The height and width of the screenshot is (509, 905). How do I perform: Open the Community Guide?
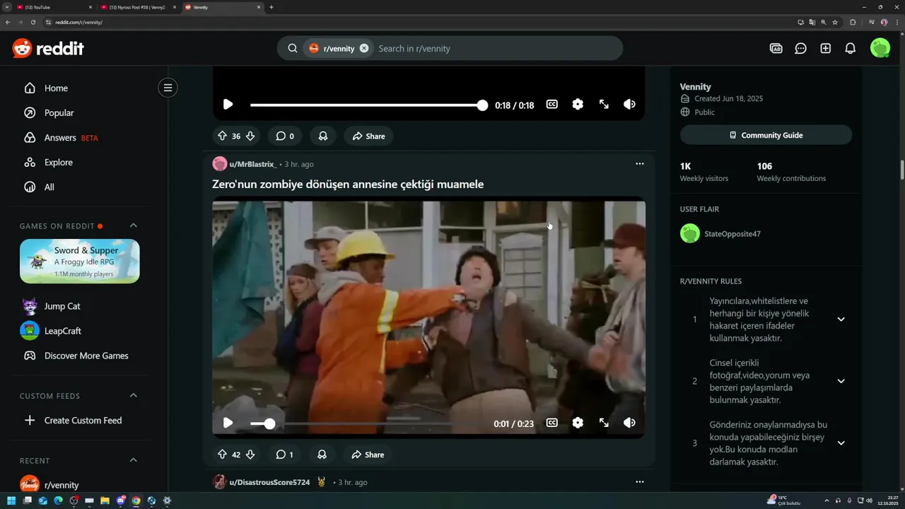(766, 135)
